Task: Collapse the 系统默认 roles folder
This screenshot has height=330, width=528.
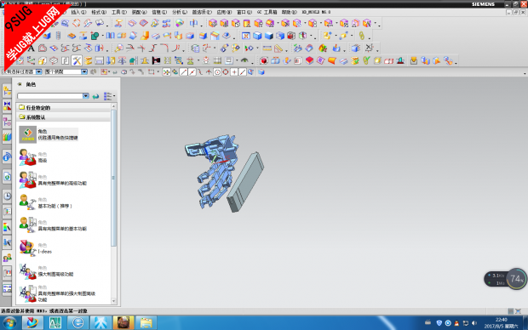Action: (x=64, y=117)
